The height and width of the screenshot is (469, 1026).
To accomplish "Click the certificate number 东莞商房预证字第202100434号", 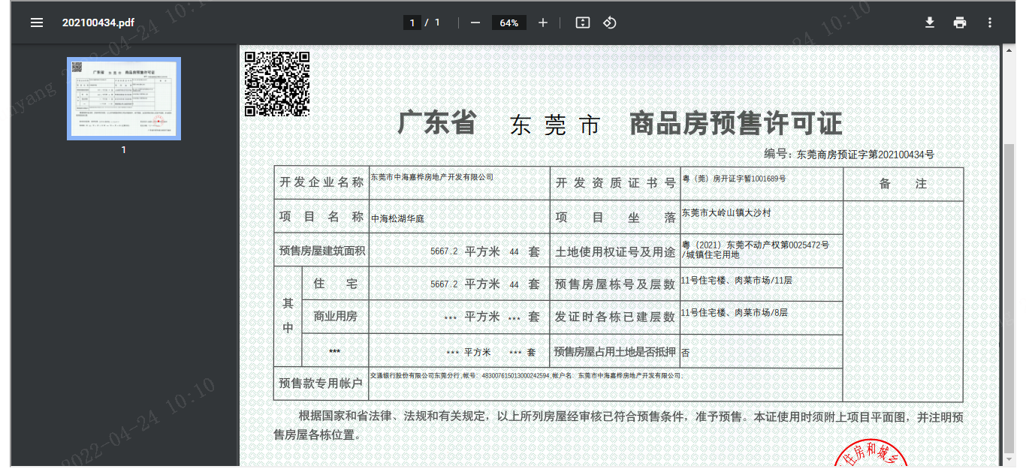I will [x=865, y=155].
